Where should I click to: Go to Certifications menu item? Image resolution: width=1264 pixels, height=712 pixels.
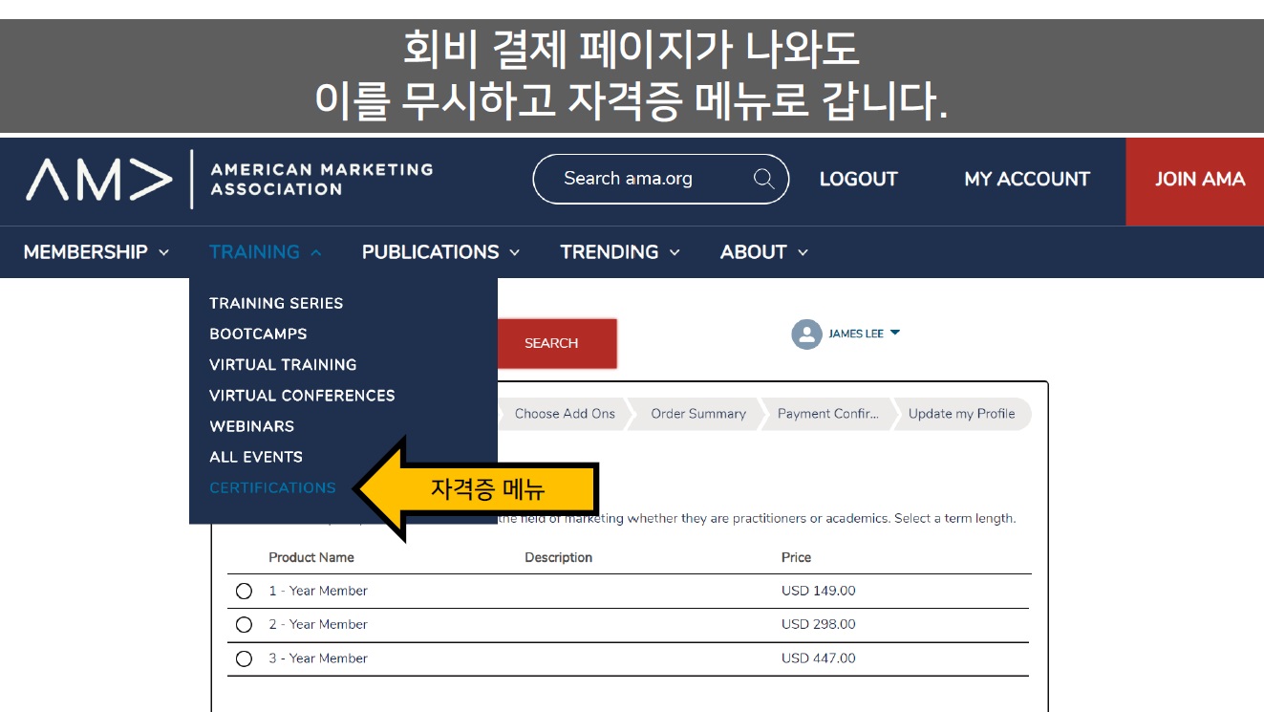pos(272,487)
